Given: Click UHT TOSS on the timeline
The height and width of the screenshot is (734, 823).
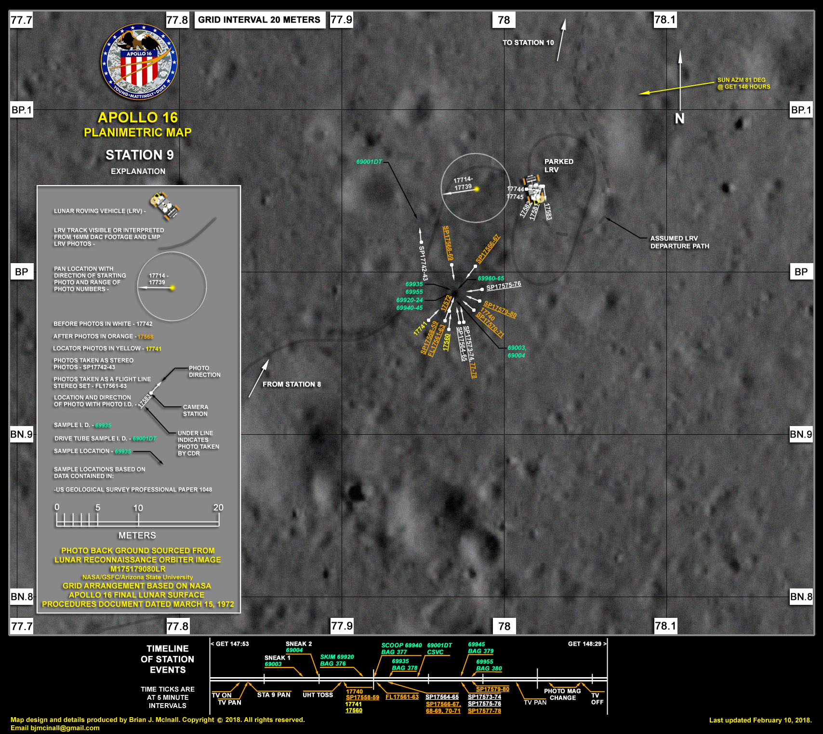Looking at the screenshot, I should [x=318, y=694].
